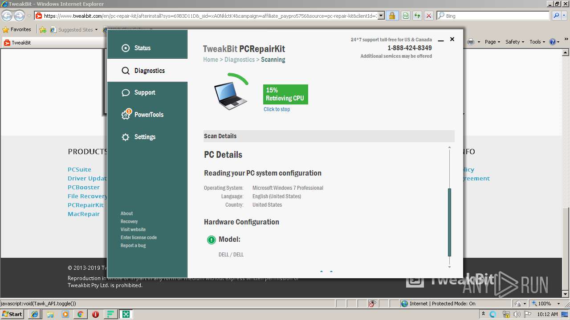The image size is (570, 320).
Task: Go to Home breadcrumb
Action: click(x=211, y=60)
